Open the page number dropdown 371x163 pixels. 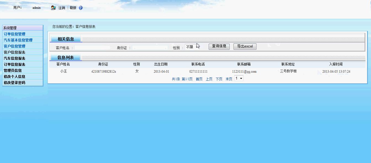tap(239, 78)
